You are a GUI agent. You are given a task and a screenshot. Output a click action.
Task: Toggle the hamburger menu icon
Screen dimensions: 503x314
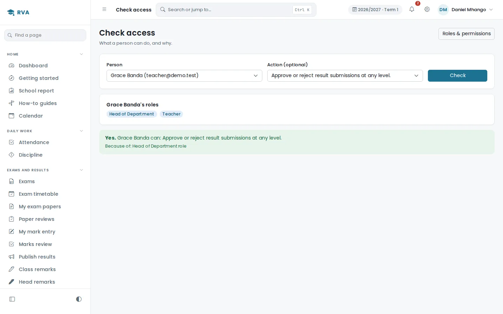coord(104,9)
